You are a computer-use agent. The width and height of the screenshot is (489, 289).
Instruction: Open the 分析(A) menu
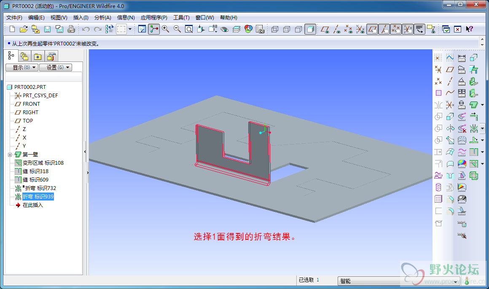tap(102, 17)
